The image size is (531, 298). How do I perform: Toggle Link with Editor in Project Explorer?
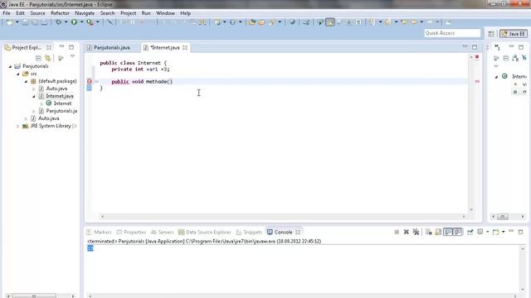pos(48,58)
